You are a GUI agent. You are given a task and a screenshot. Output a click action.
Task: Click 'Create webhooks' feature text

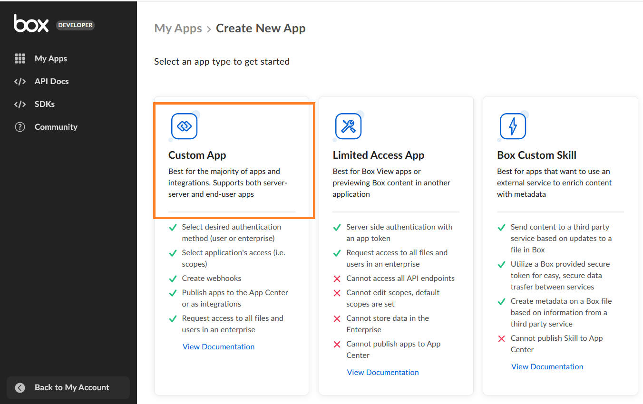[212, 278]
